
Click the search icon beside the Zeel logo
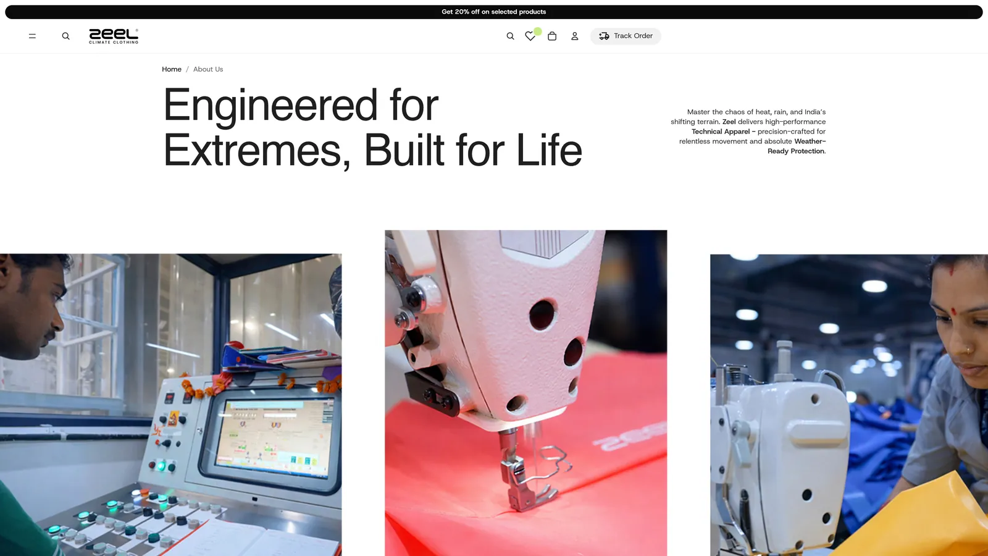[x=65, y=36]
